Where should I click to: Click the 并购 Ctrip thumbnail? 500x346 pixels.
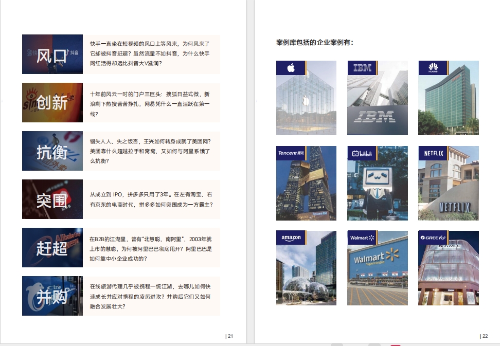click(x=52, y=296)
